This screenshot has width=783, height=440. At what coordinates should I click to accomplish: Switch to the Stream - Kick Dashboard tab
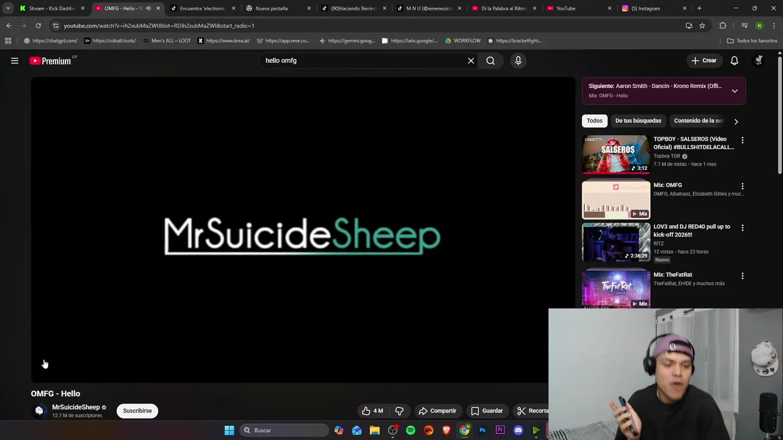[52, 9]
